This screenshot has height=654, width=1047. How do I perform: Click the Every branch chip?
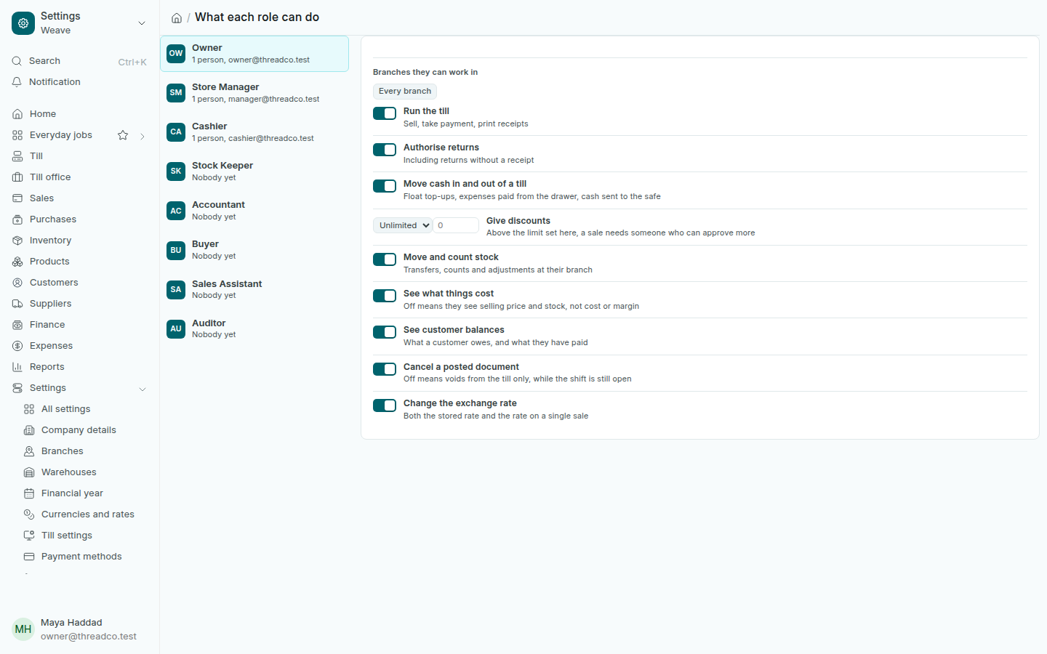click(405, 91)
